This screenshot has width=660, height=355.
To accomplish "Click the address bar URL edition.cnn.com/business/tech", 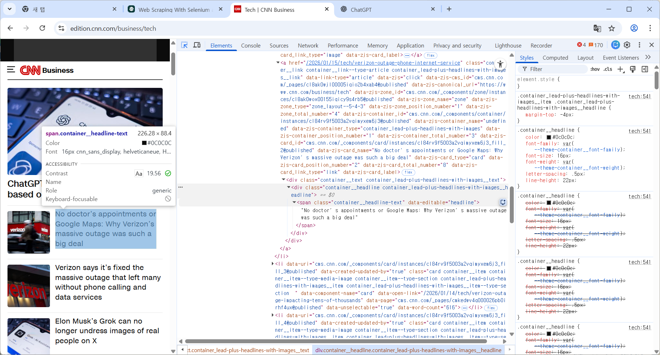I will (x=113, y=29).
